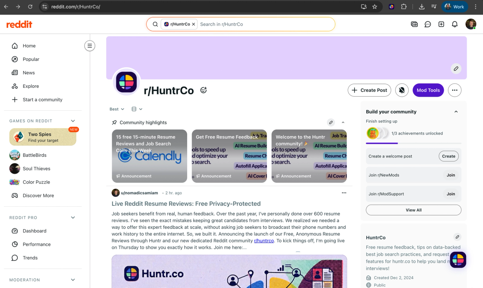Edit the community banner with pencil icon
Viewport: 483px width, 288px height.
[x=456, y=68]
